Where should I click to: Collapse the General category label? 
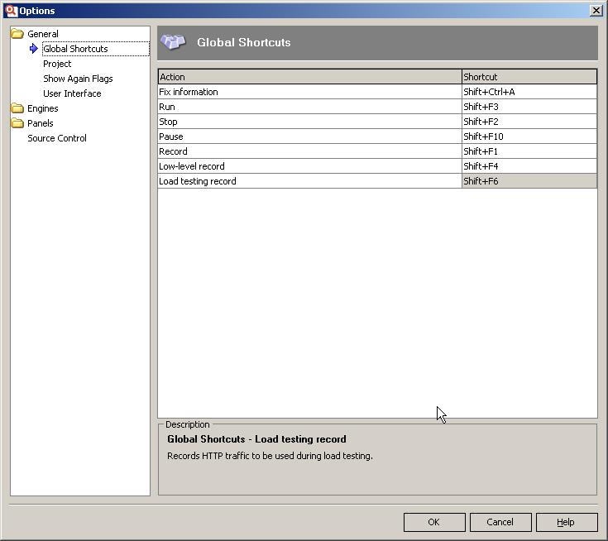pos(43,34)
